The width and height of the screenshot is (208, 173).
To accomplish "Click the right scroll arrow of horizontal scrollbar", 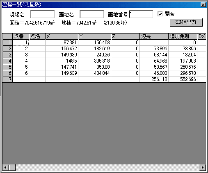I will coord(203,167).
